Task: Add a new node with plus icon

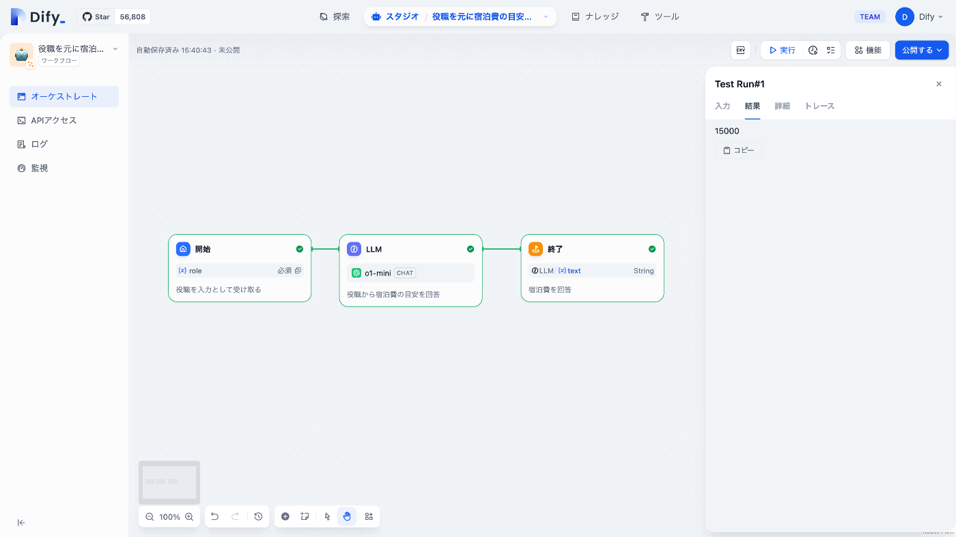Action: (x=285, y=517)
